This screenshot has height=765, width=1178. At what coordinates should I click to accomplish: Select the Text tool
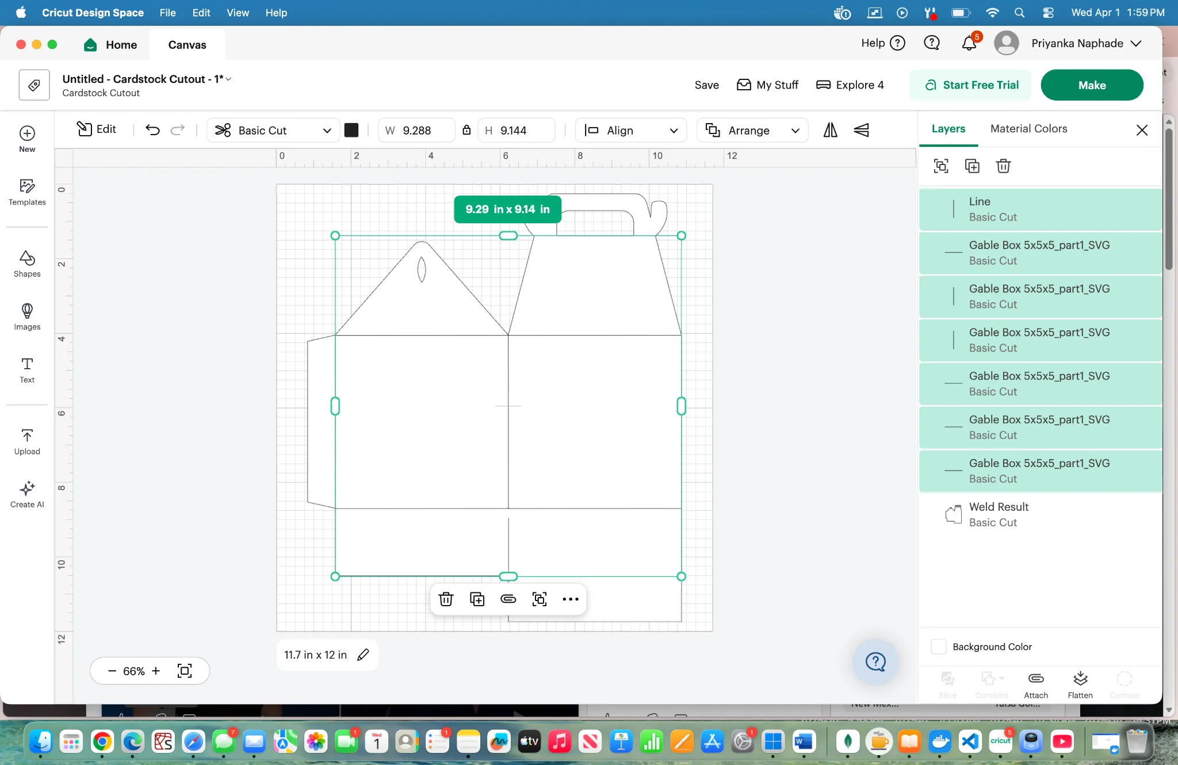[27, 370]
